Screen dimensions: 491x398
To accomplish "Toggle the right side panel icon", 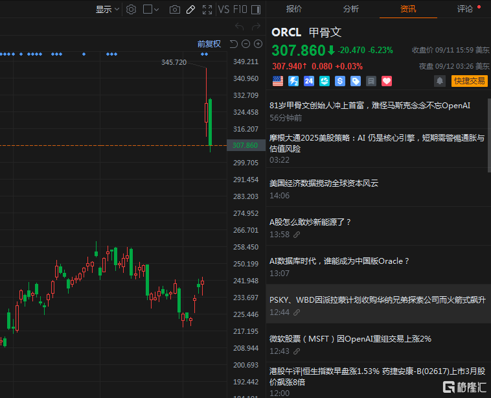I will tap(256, 10).
